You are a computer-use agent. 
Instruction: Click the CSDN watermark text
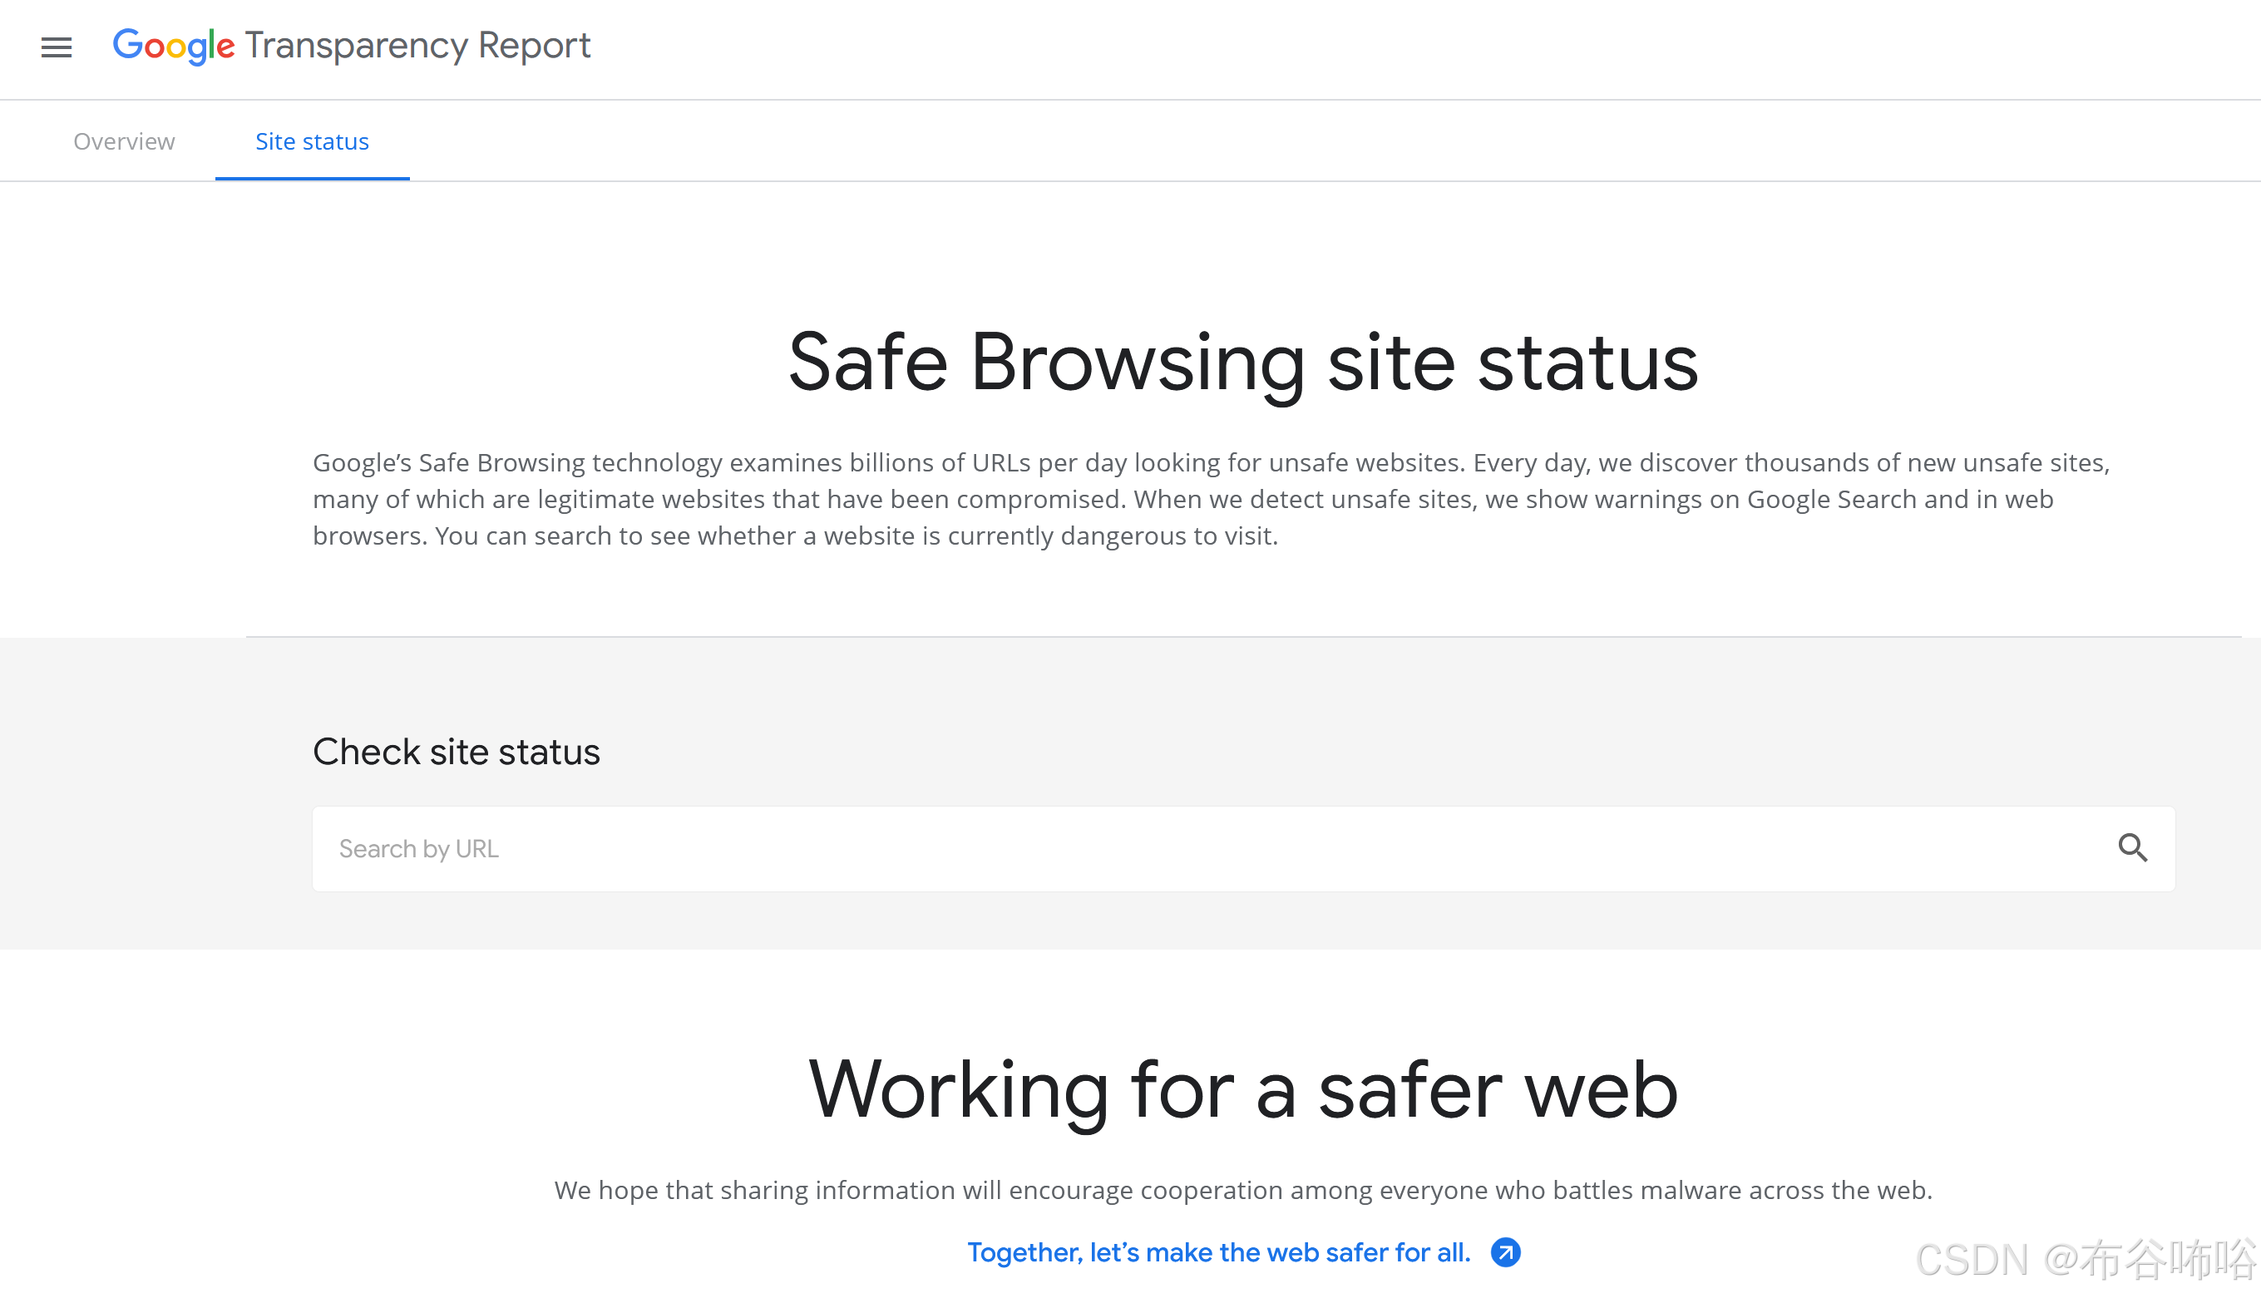click(x=2085, y=1260)
